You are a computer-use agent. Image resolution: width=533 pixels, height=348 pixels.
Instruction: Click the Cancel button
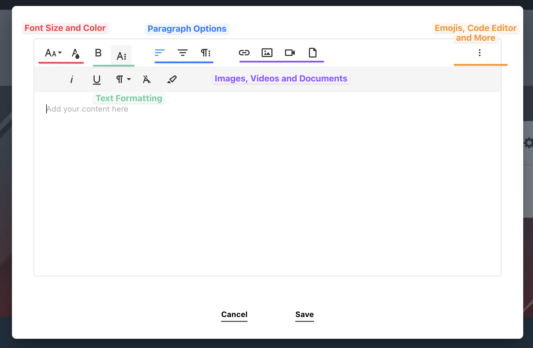click(x=234, y=314)
